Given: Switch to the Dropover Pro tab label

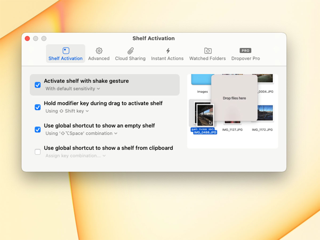Looking at the screenshot, I should [x=246, y=58].
